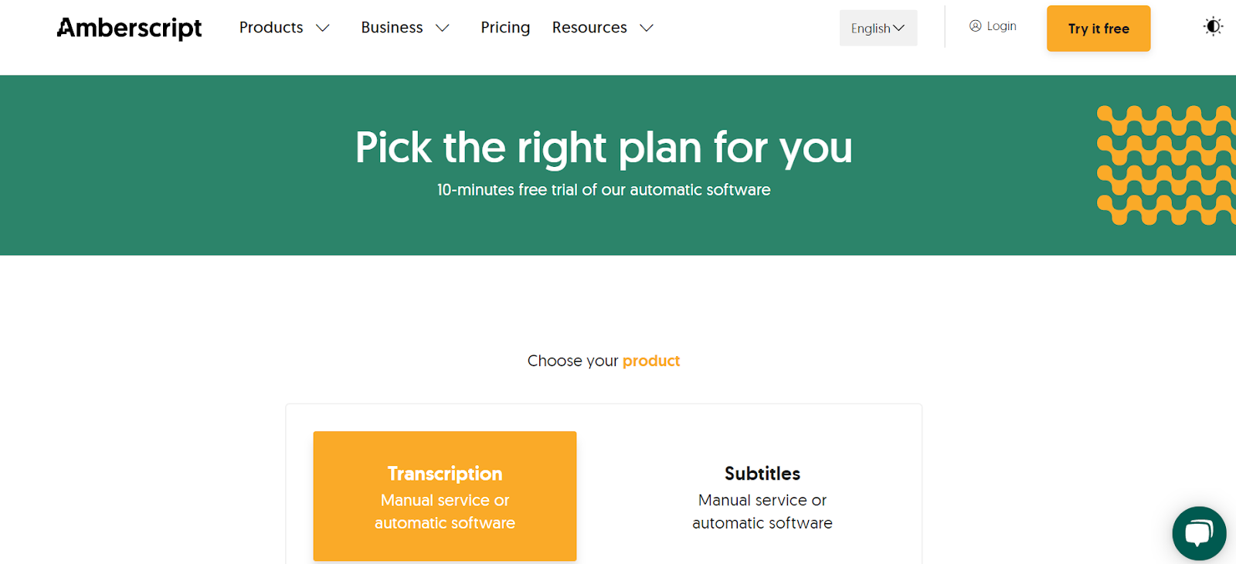Click the Pick the right plan heading
This screenshot has width=1236, height=564.
tap(603, 147)
